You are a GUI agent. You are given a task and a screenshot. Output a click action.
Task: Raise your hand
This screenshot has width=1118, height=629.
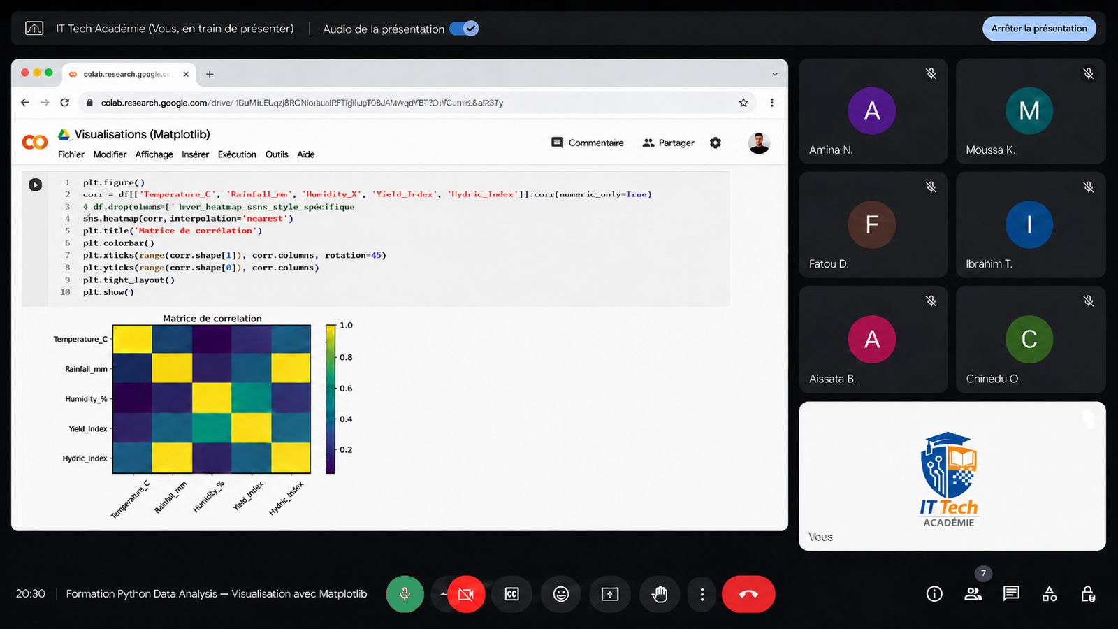click(x=659, y=594)
